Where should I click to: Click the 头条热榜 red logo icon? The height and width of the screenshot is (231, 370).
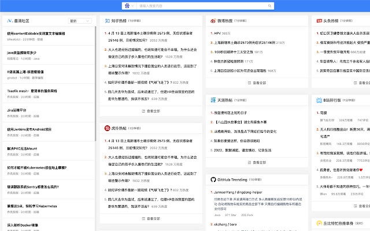point(319,21)
